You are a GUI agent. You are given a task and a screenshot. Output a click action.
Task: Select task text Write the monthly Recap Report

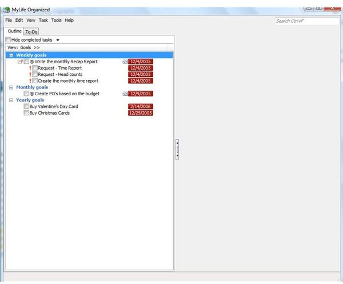point(66,62)
